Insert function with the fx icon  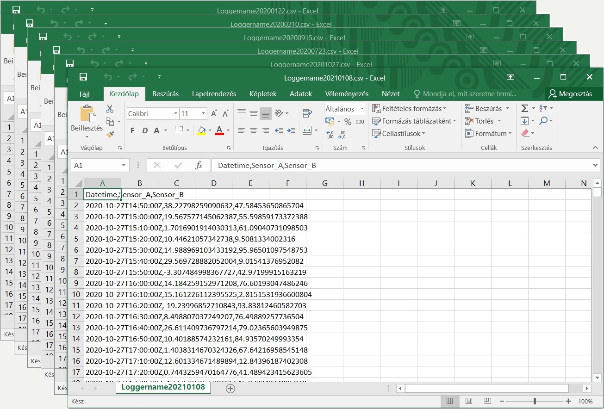click(x=199, y=165)
